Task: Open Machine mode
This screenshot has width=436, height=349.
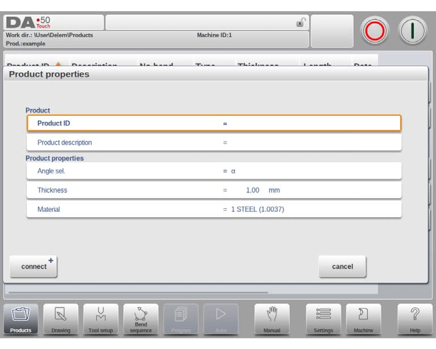Action: click(x=363, y=319)
